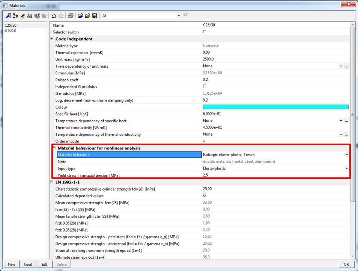The image size is (358, 271).
Task: Click the pencil edit icon in toolbar
Action: click(x=23, y=16)
